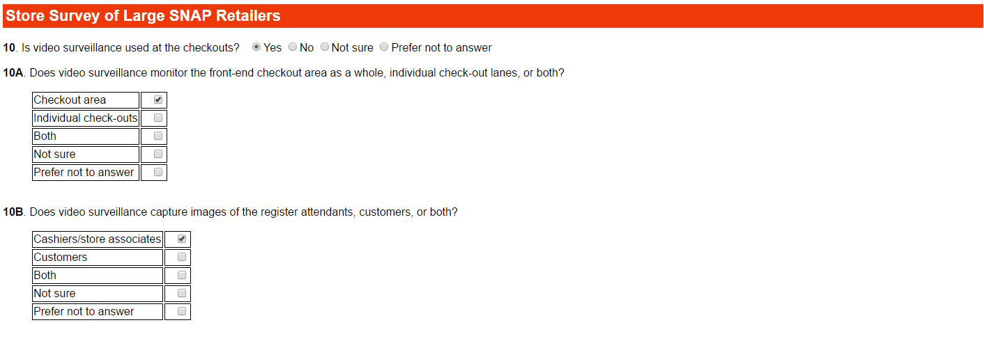Select the No radio button
The width and height of the screenshot is (984, 341).
pos(292,47)
